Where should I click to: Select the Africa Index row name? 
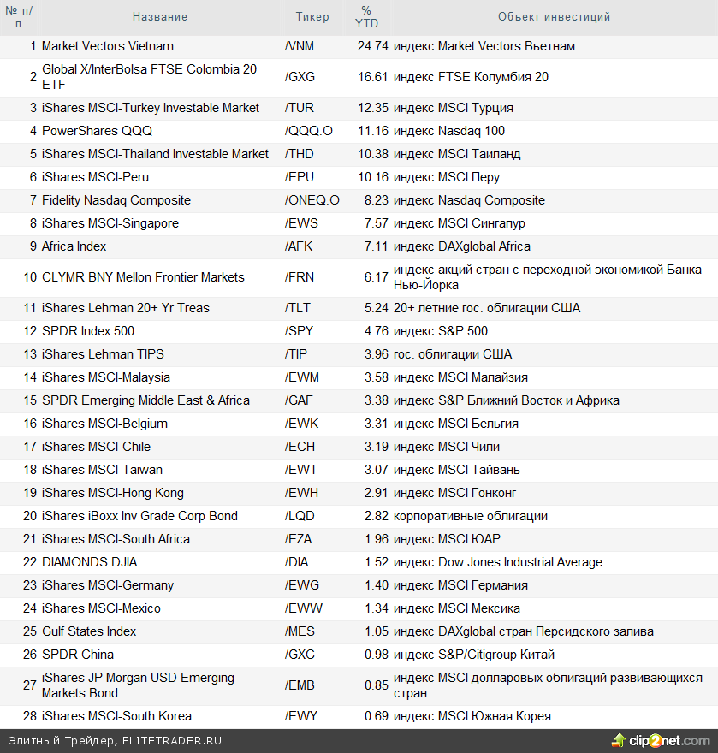[x=74, y=246]
